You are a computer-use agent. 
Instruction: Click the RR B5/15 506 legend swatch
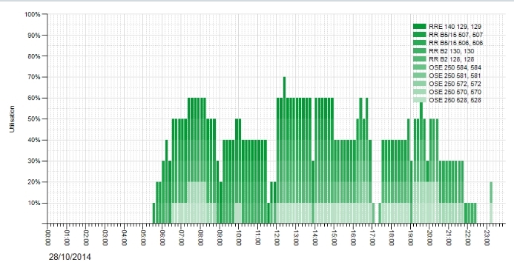pyautogui.click(x=419, y=43)
